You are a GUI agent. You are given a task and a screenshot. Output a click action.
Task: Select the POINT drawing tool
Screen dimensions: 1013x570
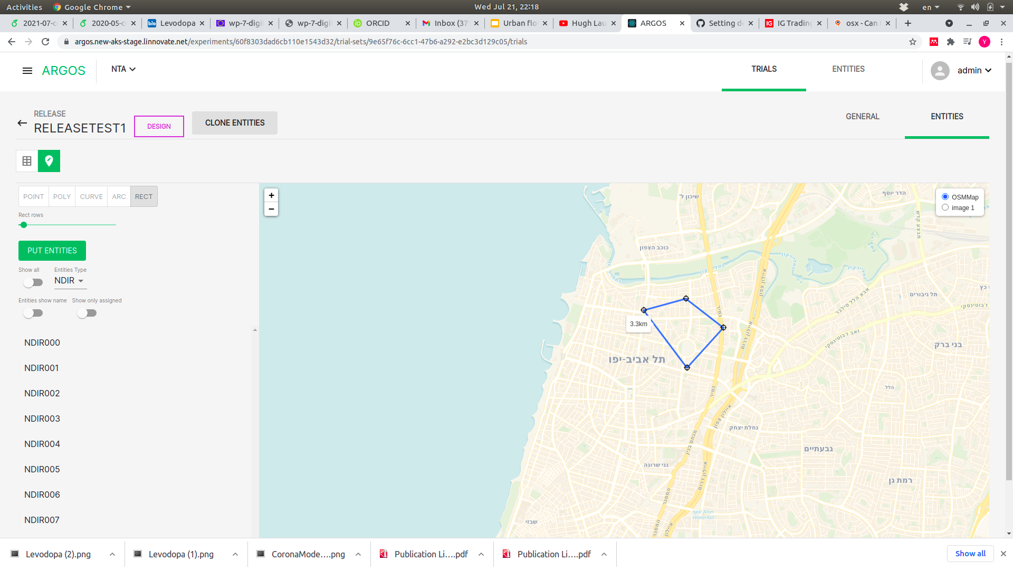(33, 196)
